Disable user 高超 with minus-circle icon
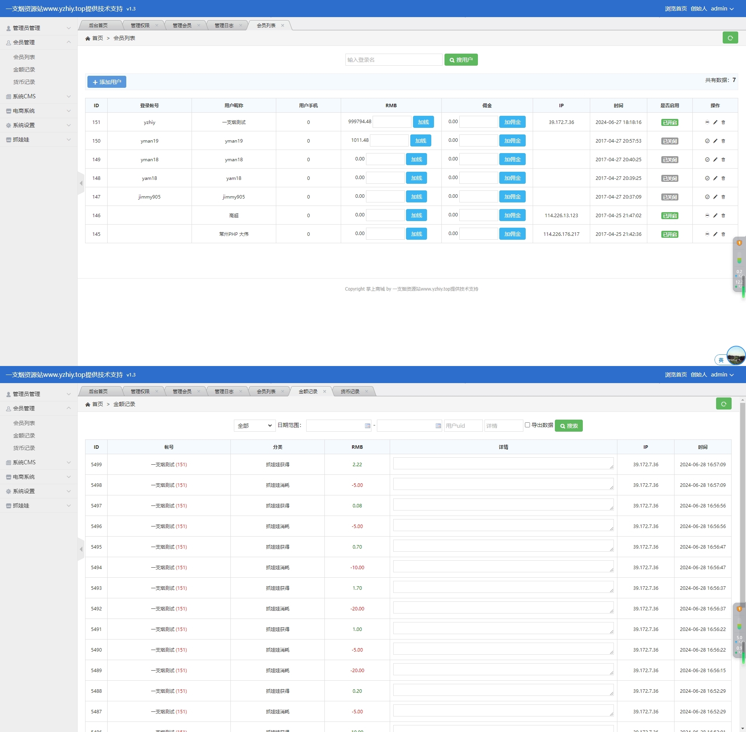Image resolution: width=746 pixels, height=732 pixels. 707,215
